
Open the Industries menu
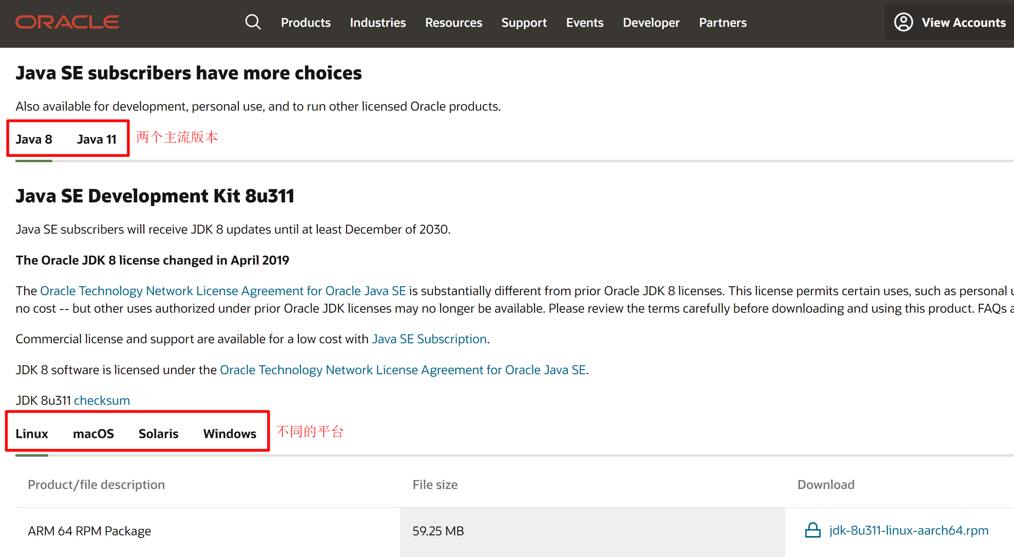[378, 22]
